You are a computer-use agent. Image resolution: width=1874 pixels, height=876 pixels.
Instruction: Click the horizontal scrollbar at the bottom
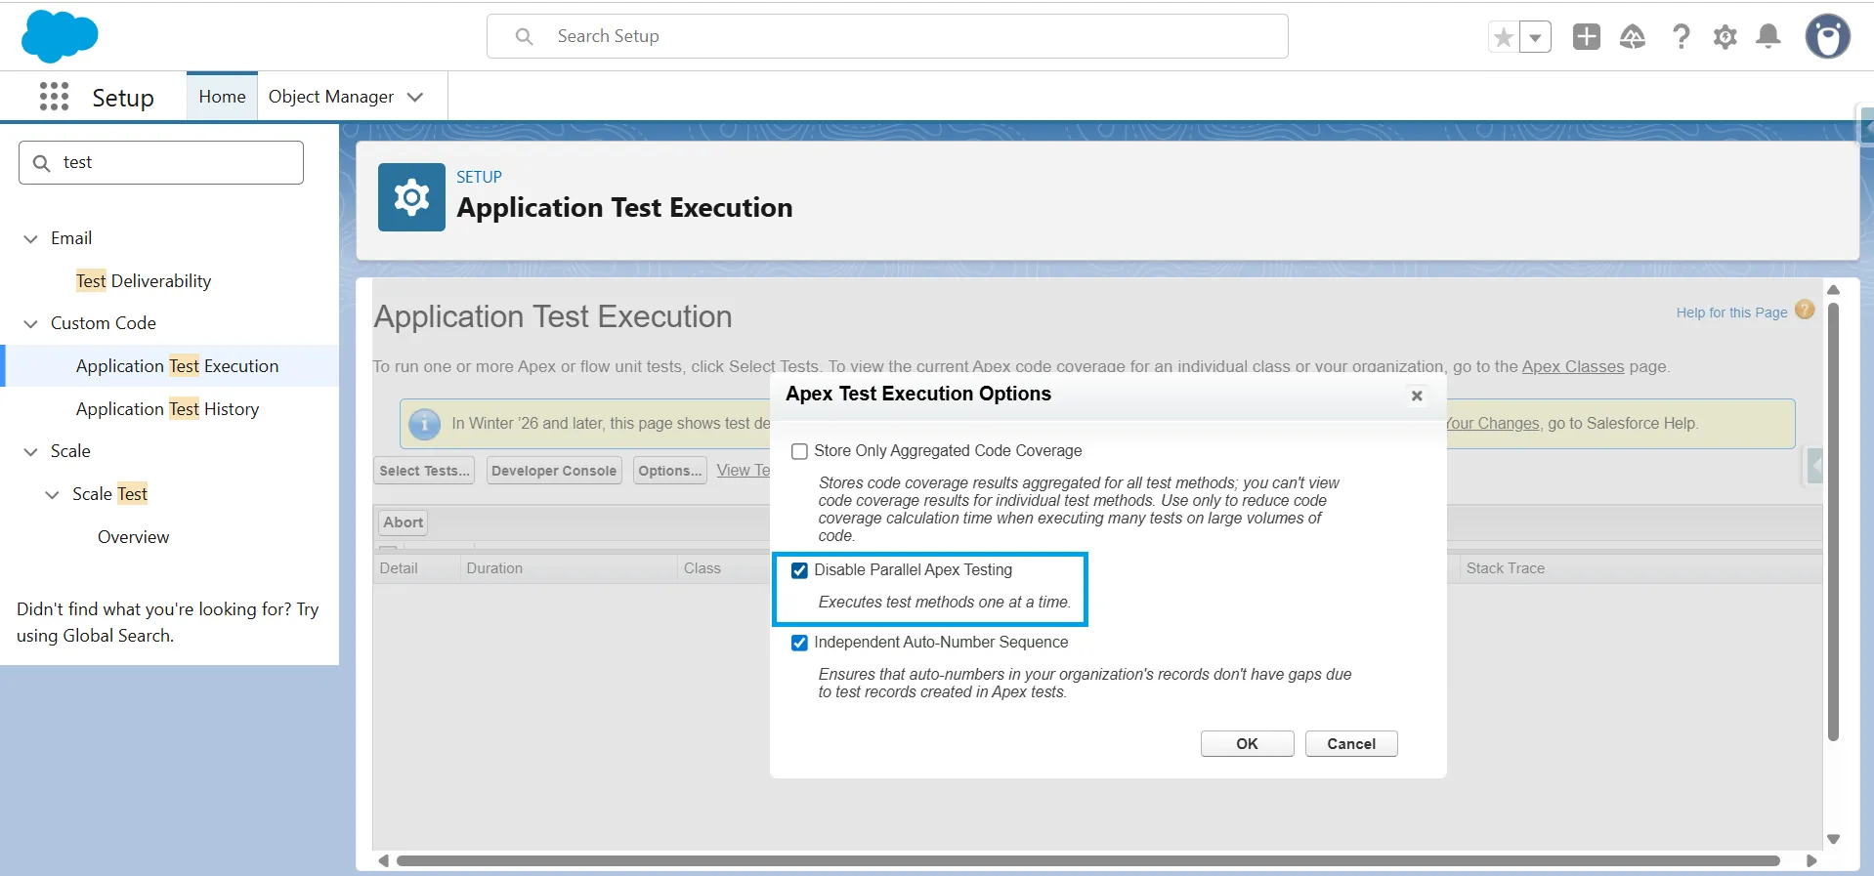click(1087, 860)
